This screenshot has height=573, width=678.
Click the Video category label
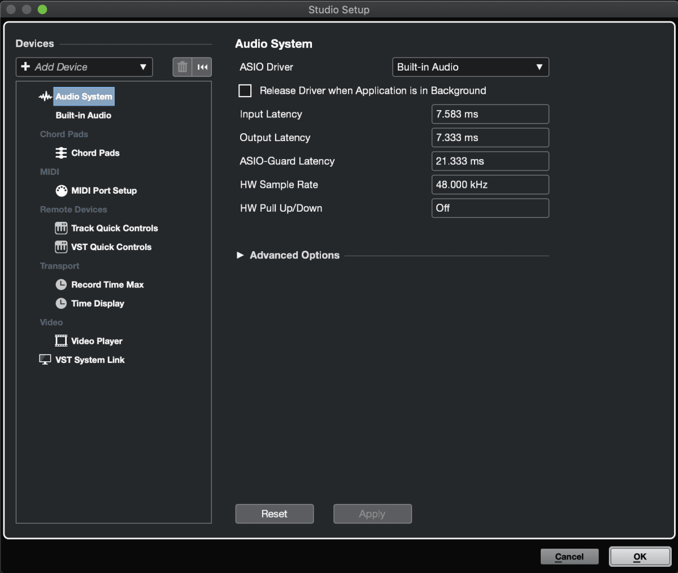pos(51,322)
